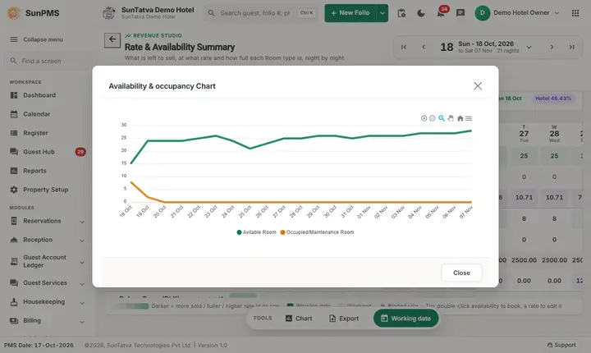
Task: Open the chat messages icon in header
Action: (460, 13)
